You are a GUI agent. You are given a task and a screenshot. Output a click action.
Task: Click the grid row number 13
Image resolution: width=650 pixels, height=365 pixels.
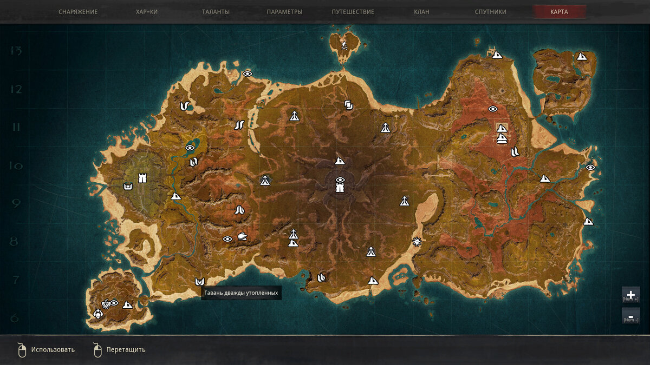pos(15,51)
